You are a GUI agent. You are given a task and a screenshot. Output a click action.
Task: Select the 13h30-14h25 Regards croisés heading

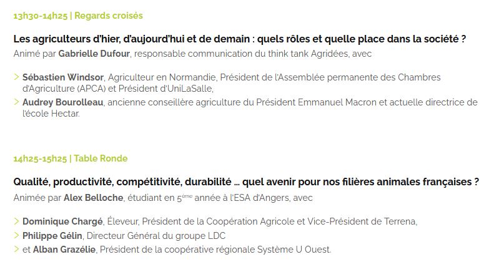[78, 16]
